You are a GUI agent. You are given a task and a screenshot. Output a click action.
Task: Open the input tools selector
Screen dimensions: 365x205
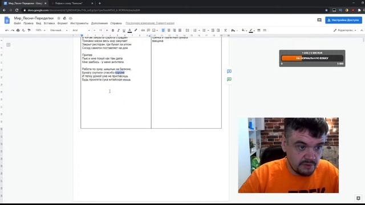click(234, 30)
